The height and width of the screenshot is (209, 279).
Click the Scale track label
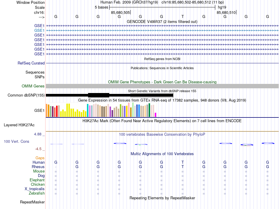[x=40, y=7]
